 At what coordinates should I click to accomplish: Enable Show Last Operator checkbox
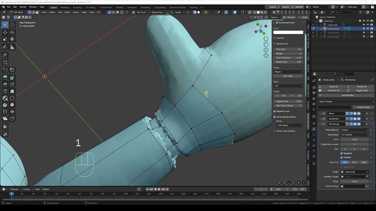point(275,131)
